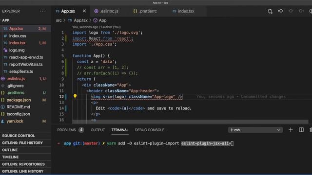Expand the Outline section
The width and height of the screenshot is (312, 175).
(25, 150)
